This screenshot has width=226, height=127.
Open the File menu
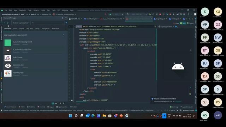click(6, 10)
